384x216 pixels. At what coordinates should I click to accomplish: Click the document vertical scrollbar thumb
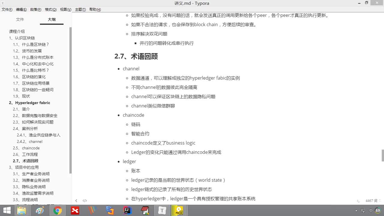[382, 155]
